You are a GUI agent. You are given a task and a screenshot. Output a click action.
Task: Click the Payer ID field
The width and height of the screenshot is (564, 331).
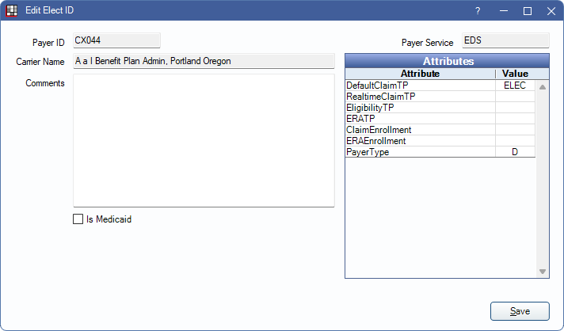[x=116, y=40]
